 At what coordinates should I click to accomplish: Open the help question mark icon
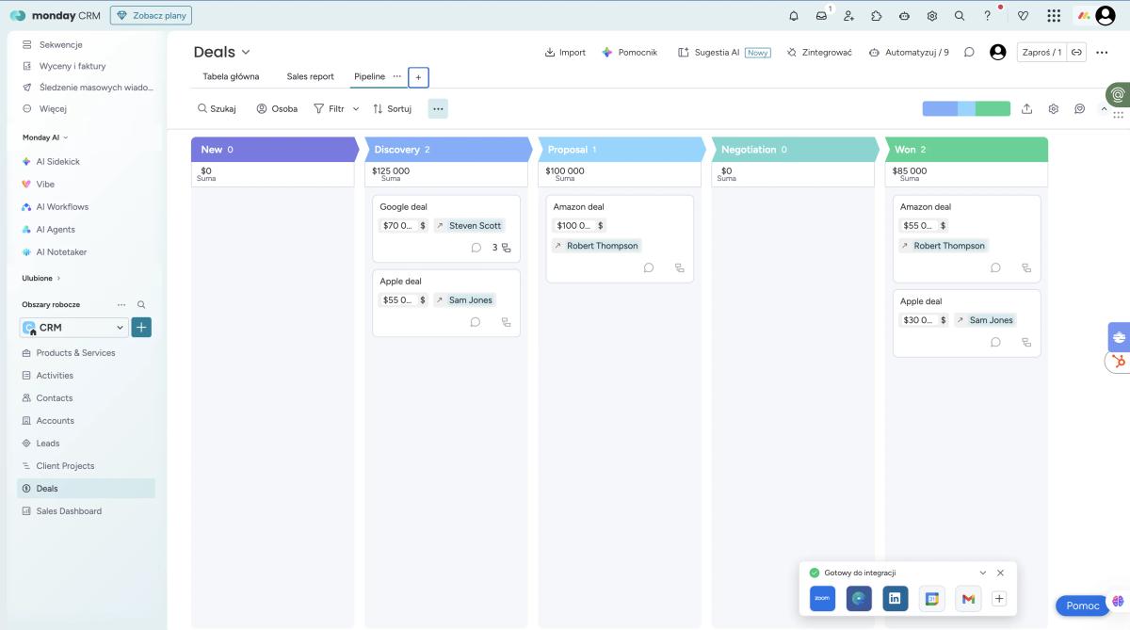coord(988,15)
